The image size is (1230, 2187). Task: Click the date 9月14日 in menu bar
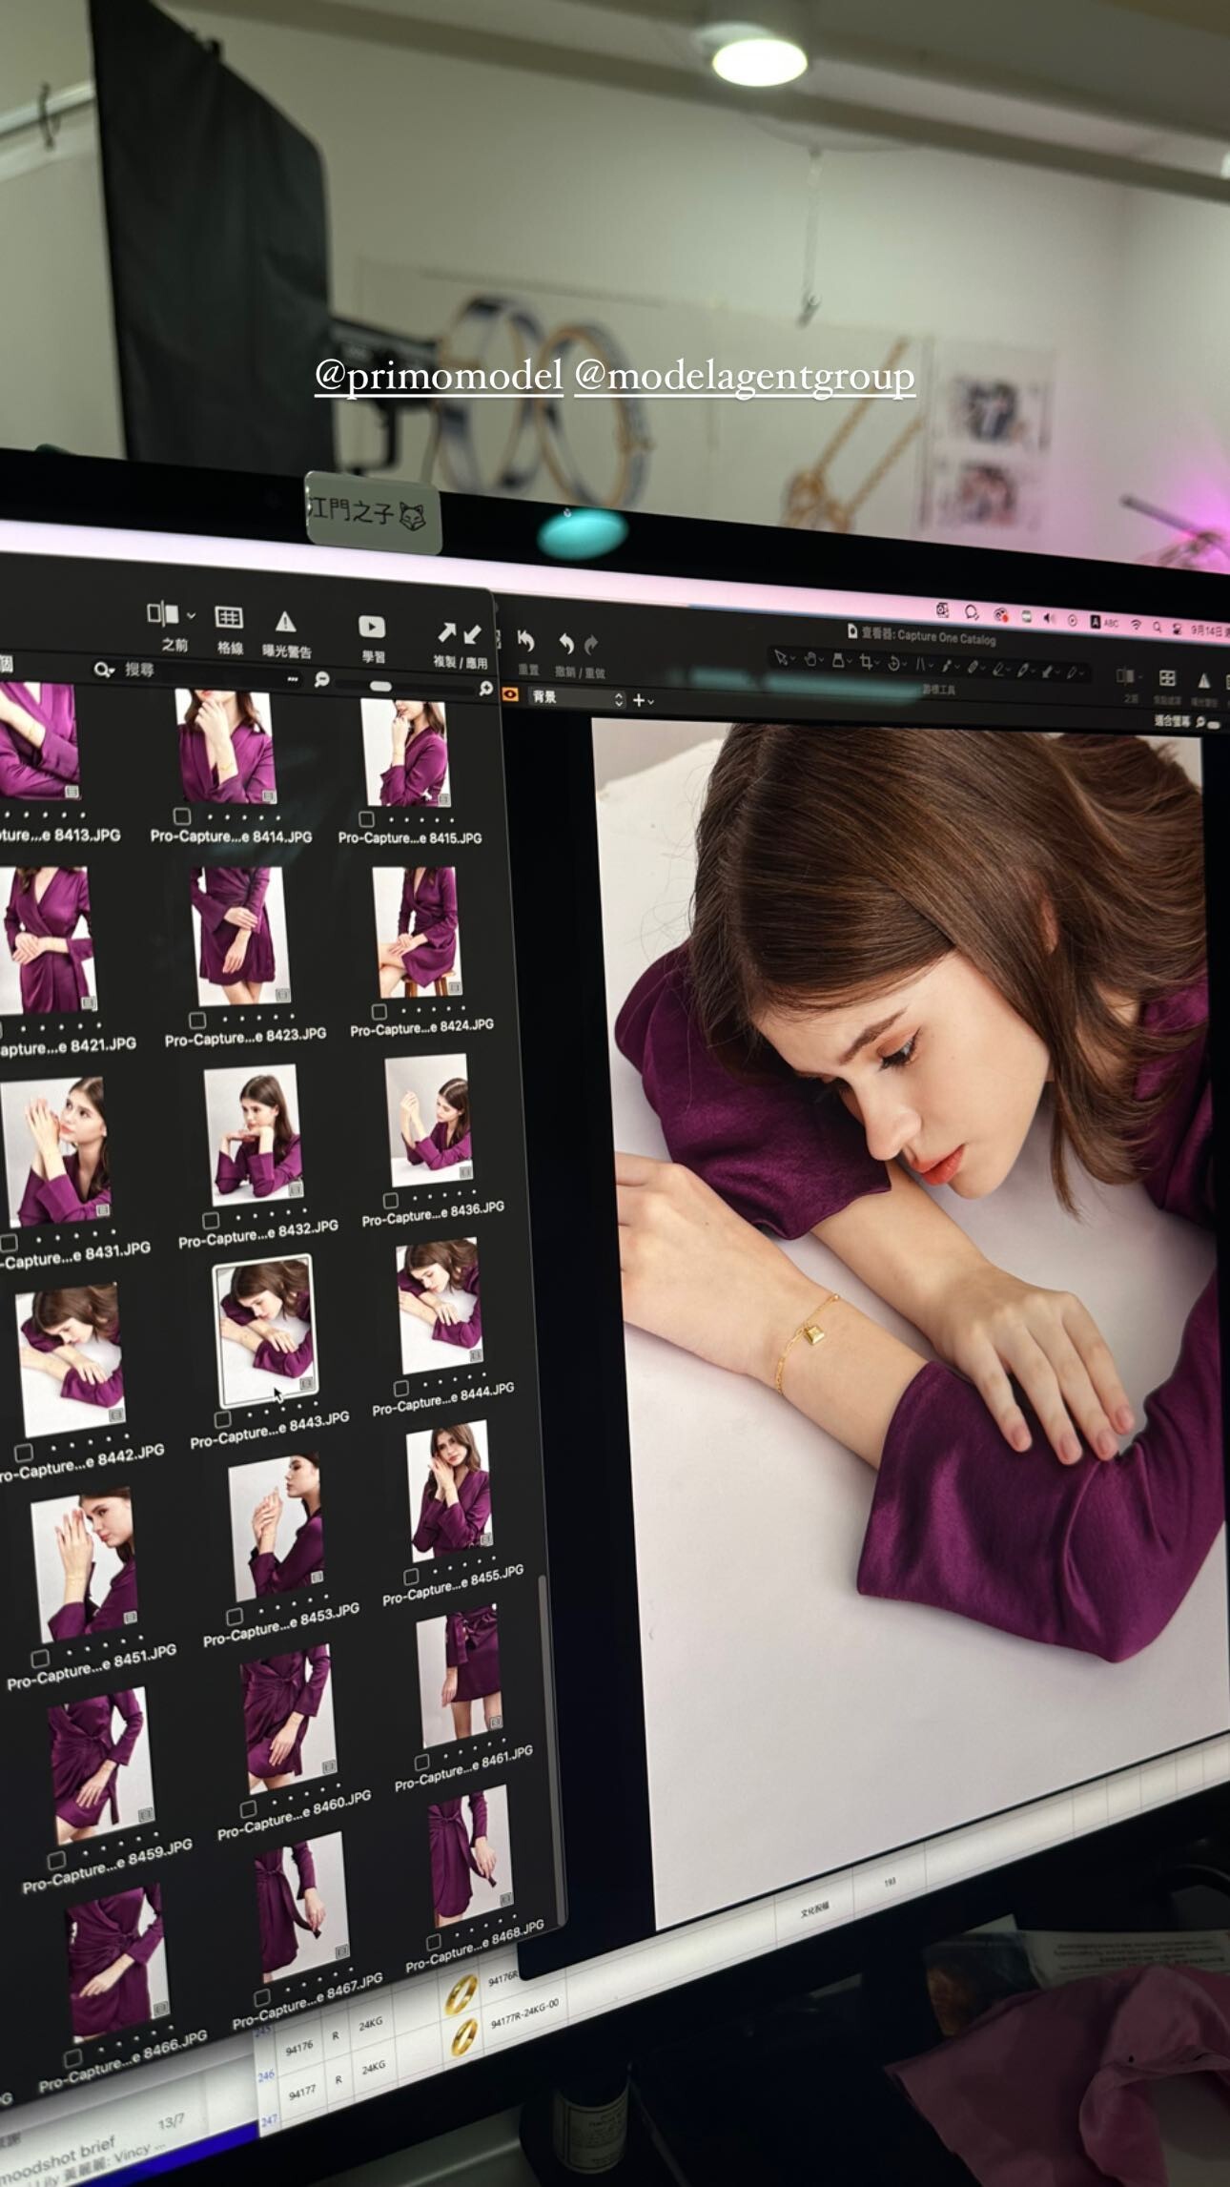click(1208, 630)
